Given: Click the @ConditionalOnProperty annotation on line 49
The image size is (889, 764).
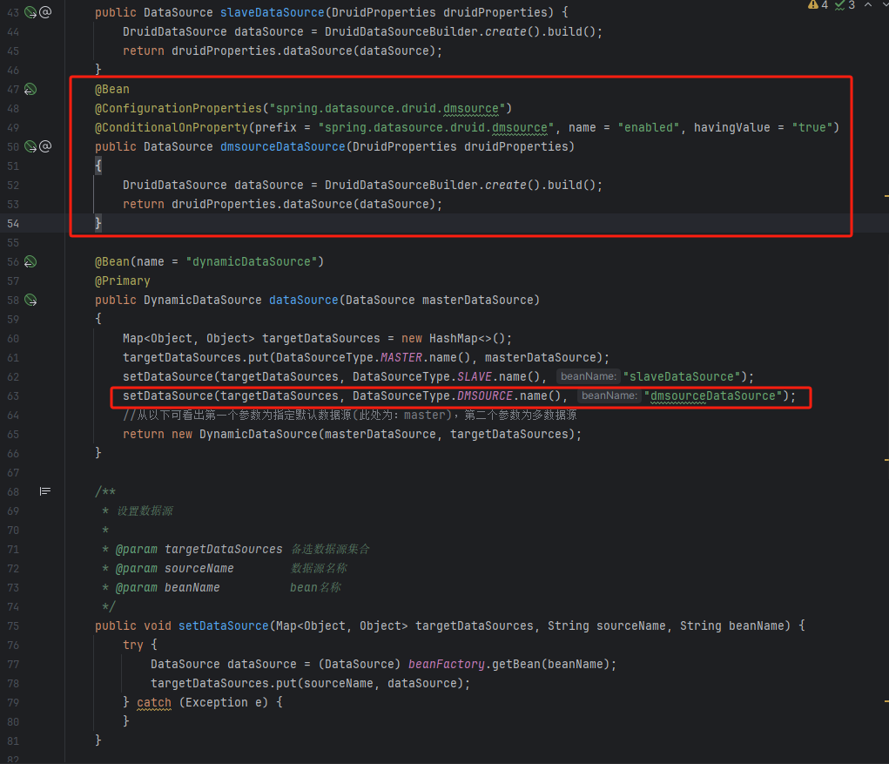Looking at the screenshot, I should 172,127.
